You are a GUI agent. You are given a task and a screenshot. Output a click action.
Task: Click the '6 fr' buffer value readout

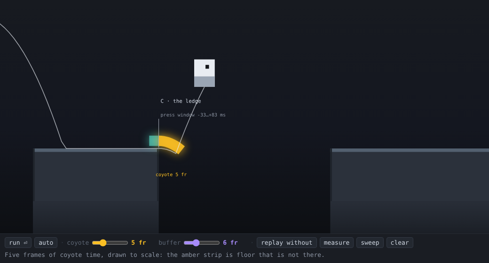pos(230,242)
